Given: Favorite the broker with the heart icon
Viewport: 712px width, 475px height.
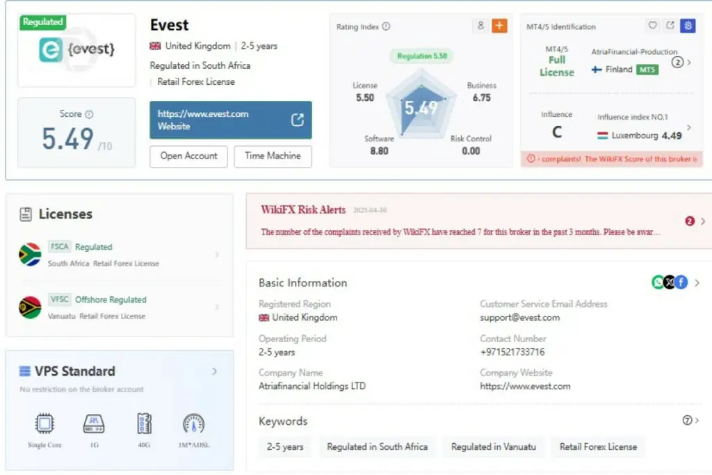Looking at the screenshot, I should pos(652,26).
